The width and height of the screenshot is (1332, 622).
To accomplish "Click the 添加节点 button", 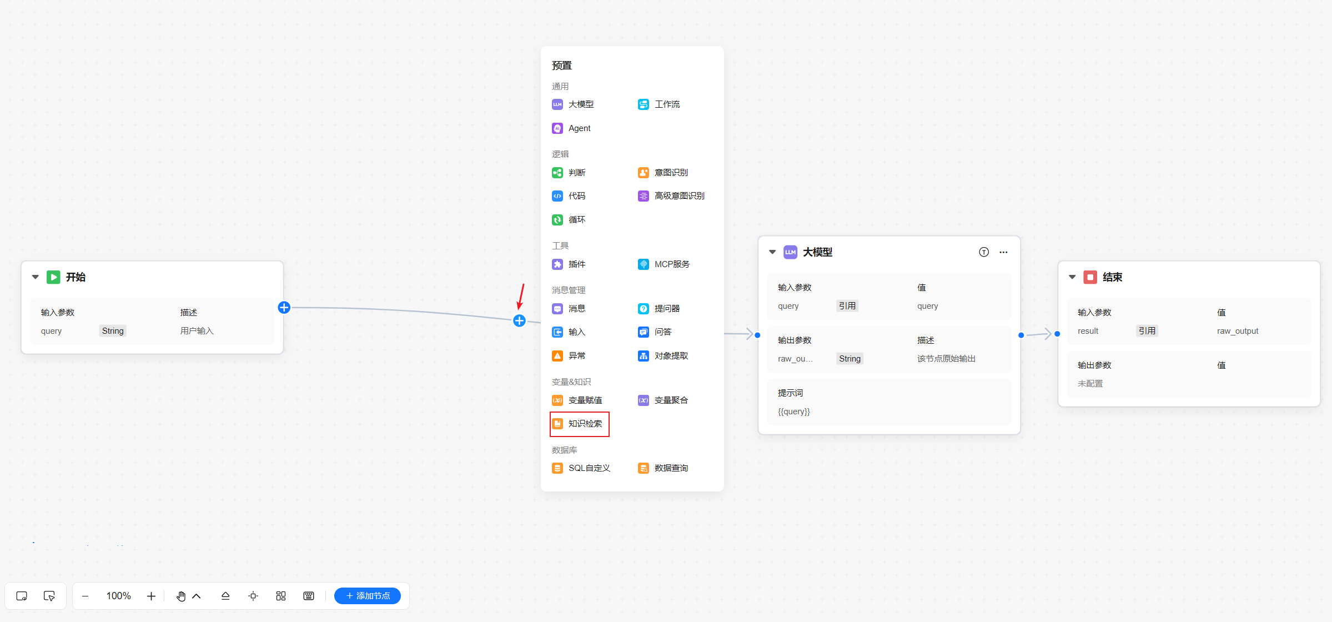I will click(x=368, y=596).
